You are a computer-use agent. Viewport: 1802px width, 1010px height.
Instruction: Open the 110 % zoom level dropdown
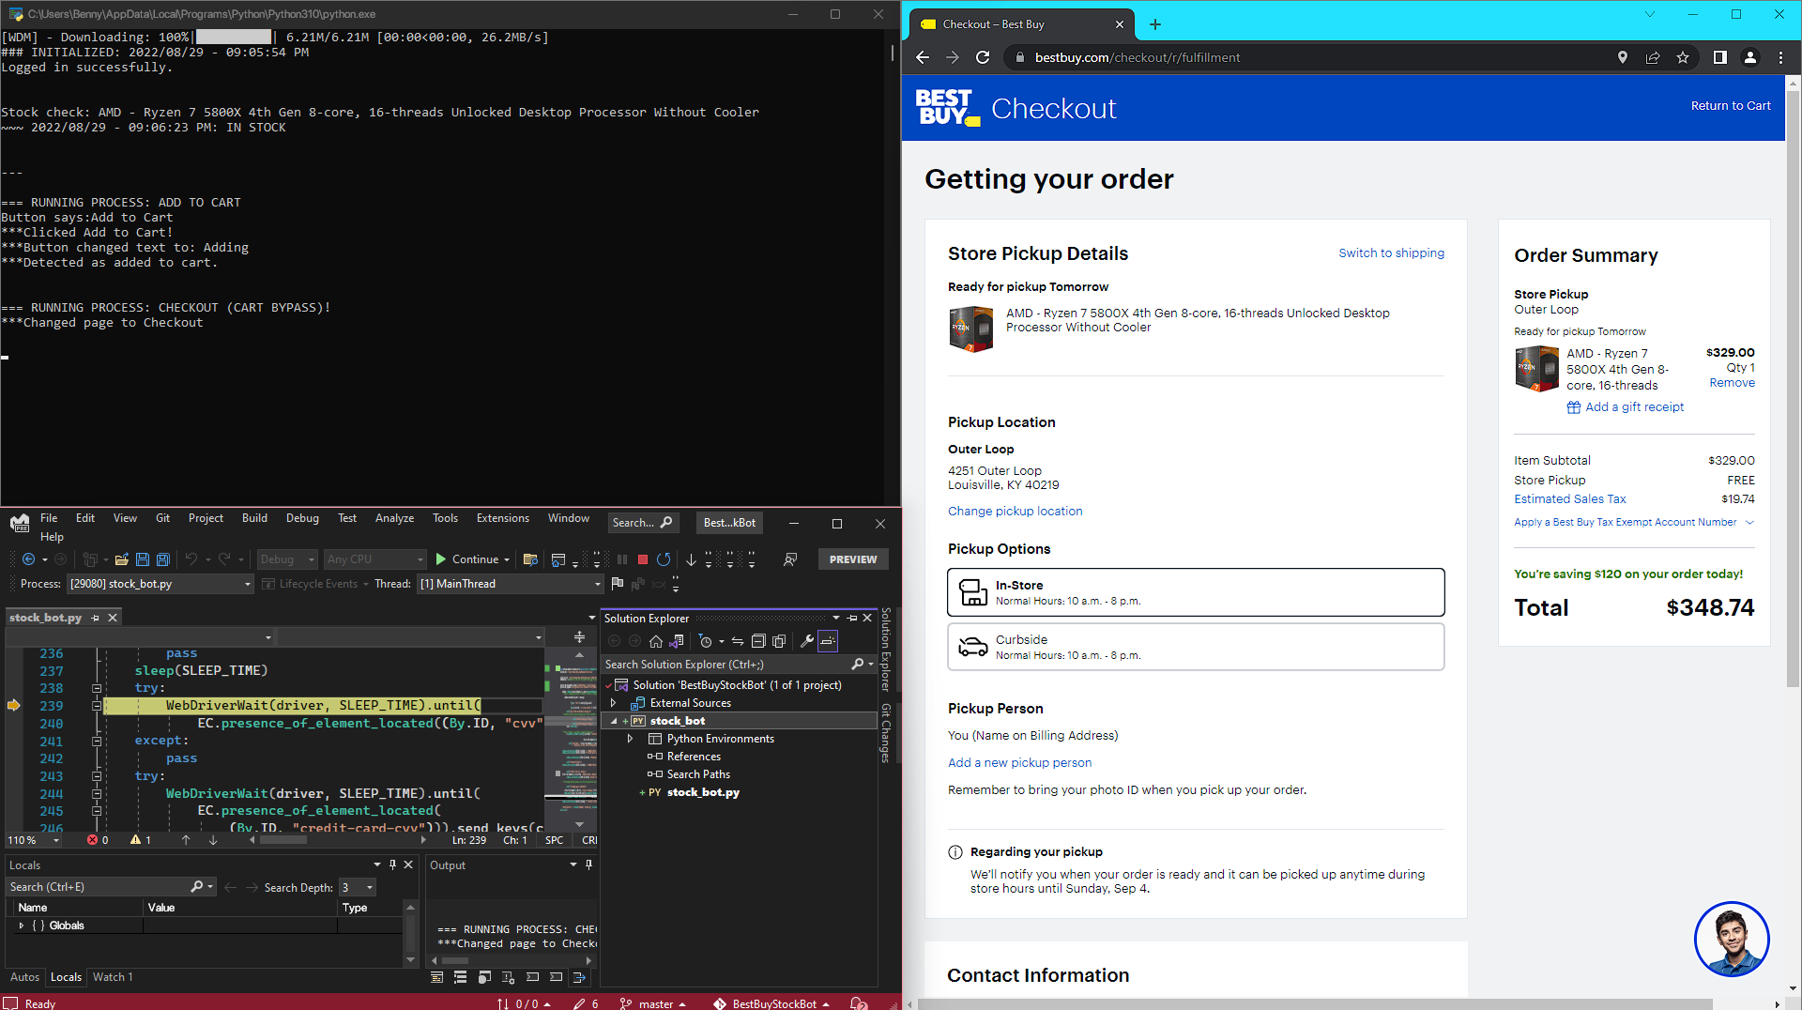click(34, 840)
